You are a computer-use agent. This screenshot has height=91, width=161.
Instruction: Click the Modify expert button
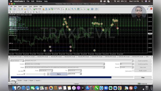click(x=143, y=71)
